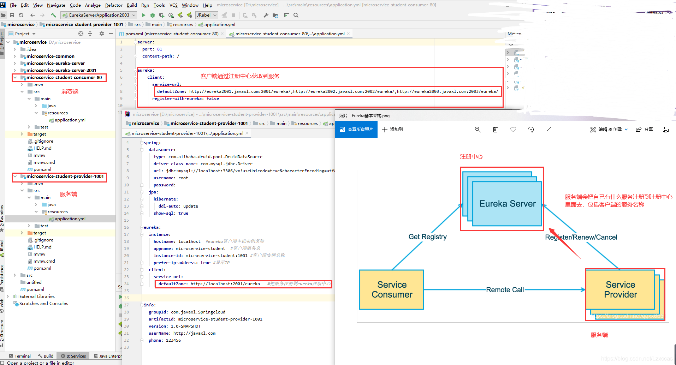Screen dimensions: 676x365
Task: Click the crop icon in Photos window
Action: point(548,130)
